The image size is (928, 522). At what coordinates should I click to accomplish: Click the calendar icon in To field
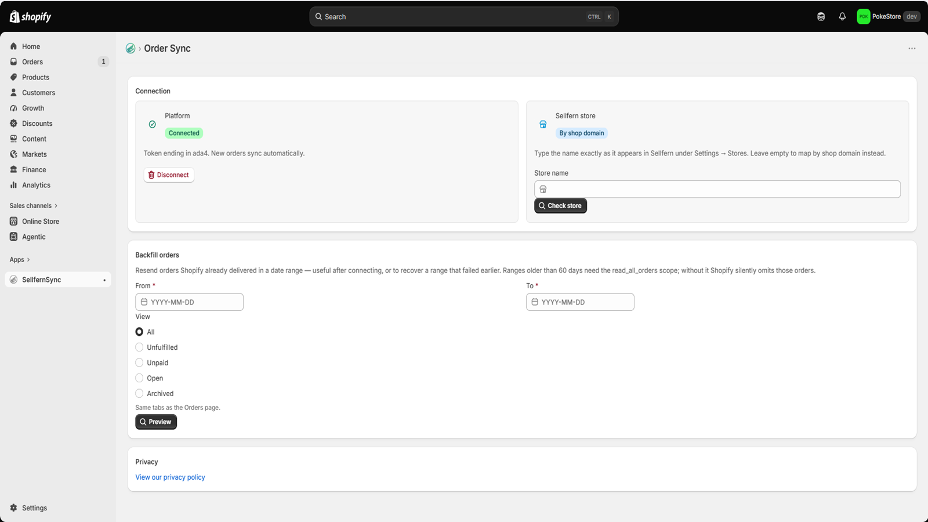(x=535, y=302)
